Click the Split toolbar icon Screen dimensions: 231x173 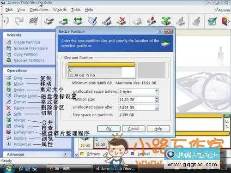click(x=152, y=21)
